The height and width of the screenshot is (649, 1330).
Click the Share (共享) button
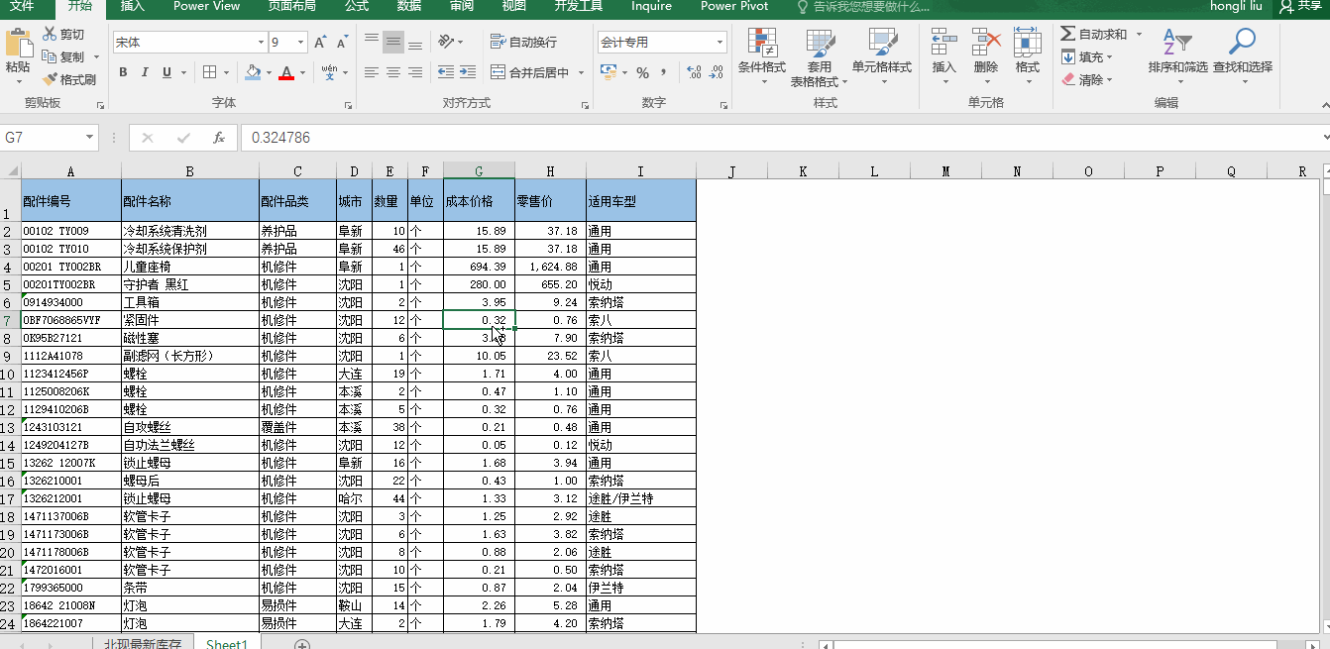click(1301, 6)
